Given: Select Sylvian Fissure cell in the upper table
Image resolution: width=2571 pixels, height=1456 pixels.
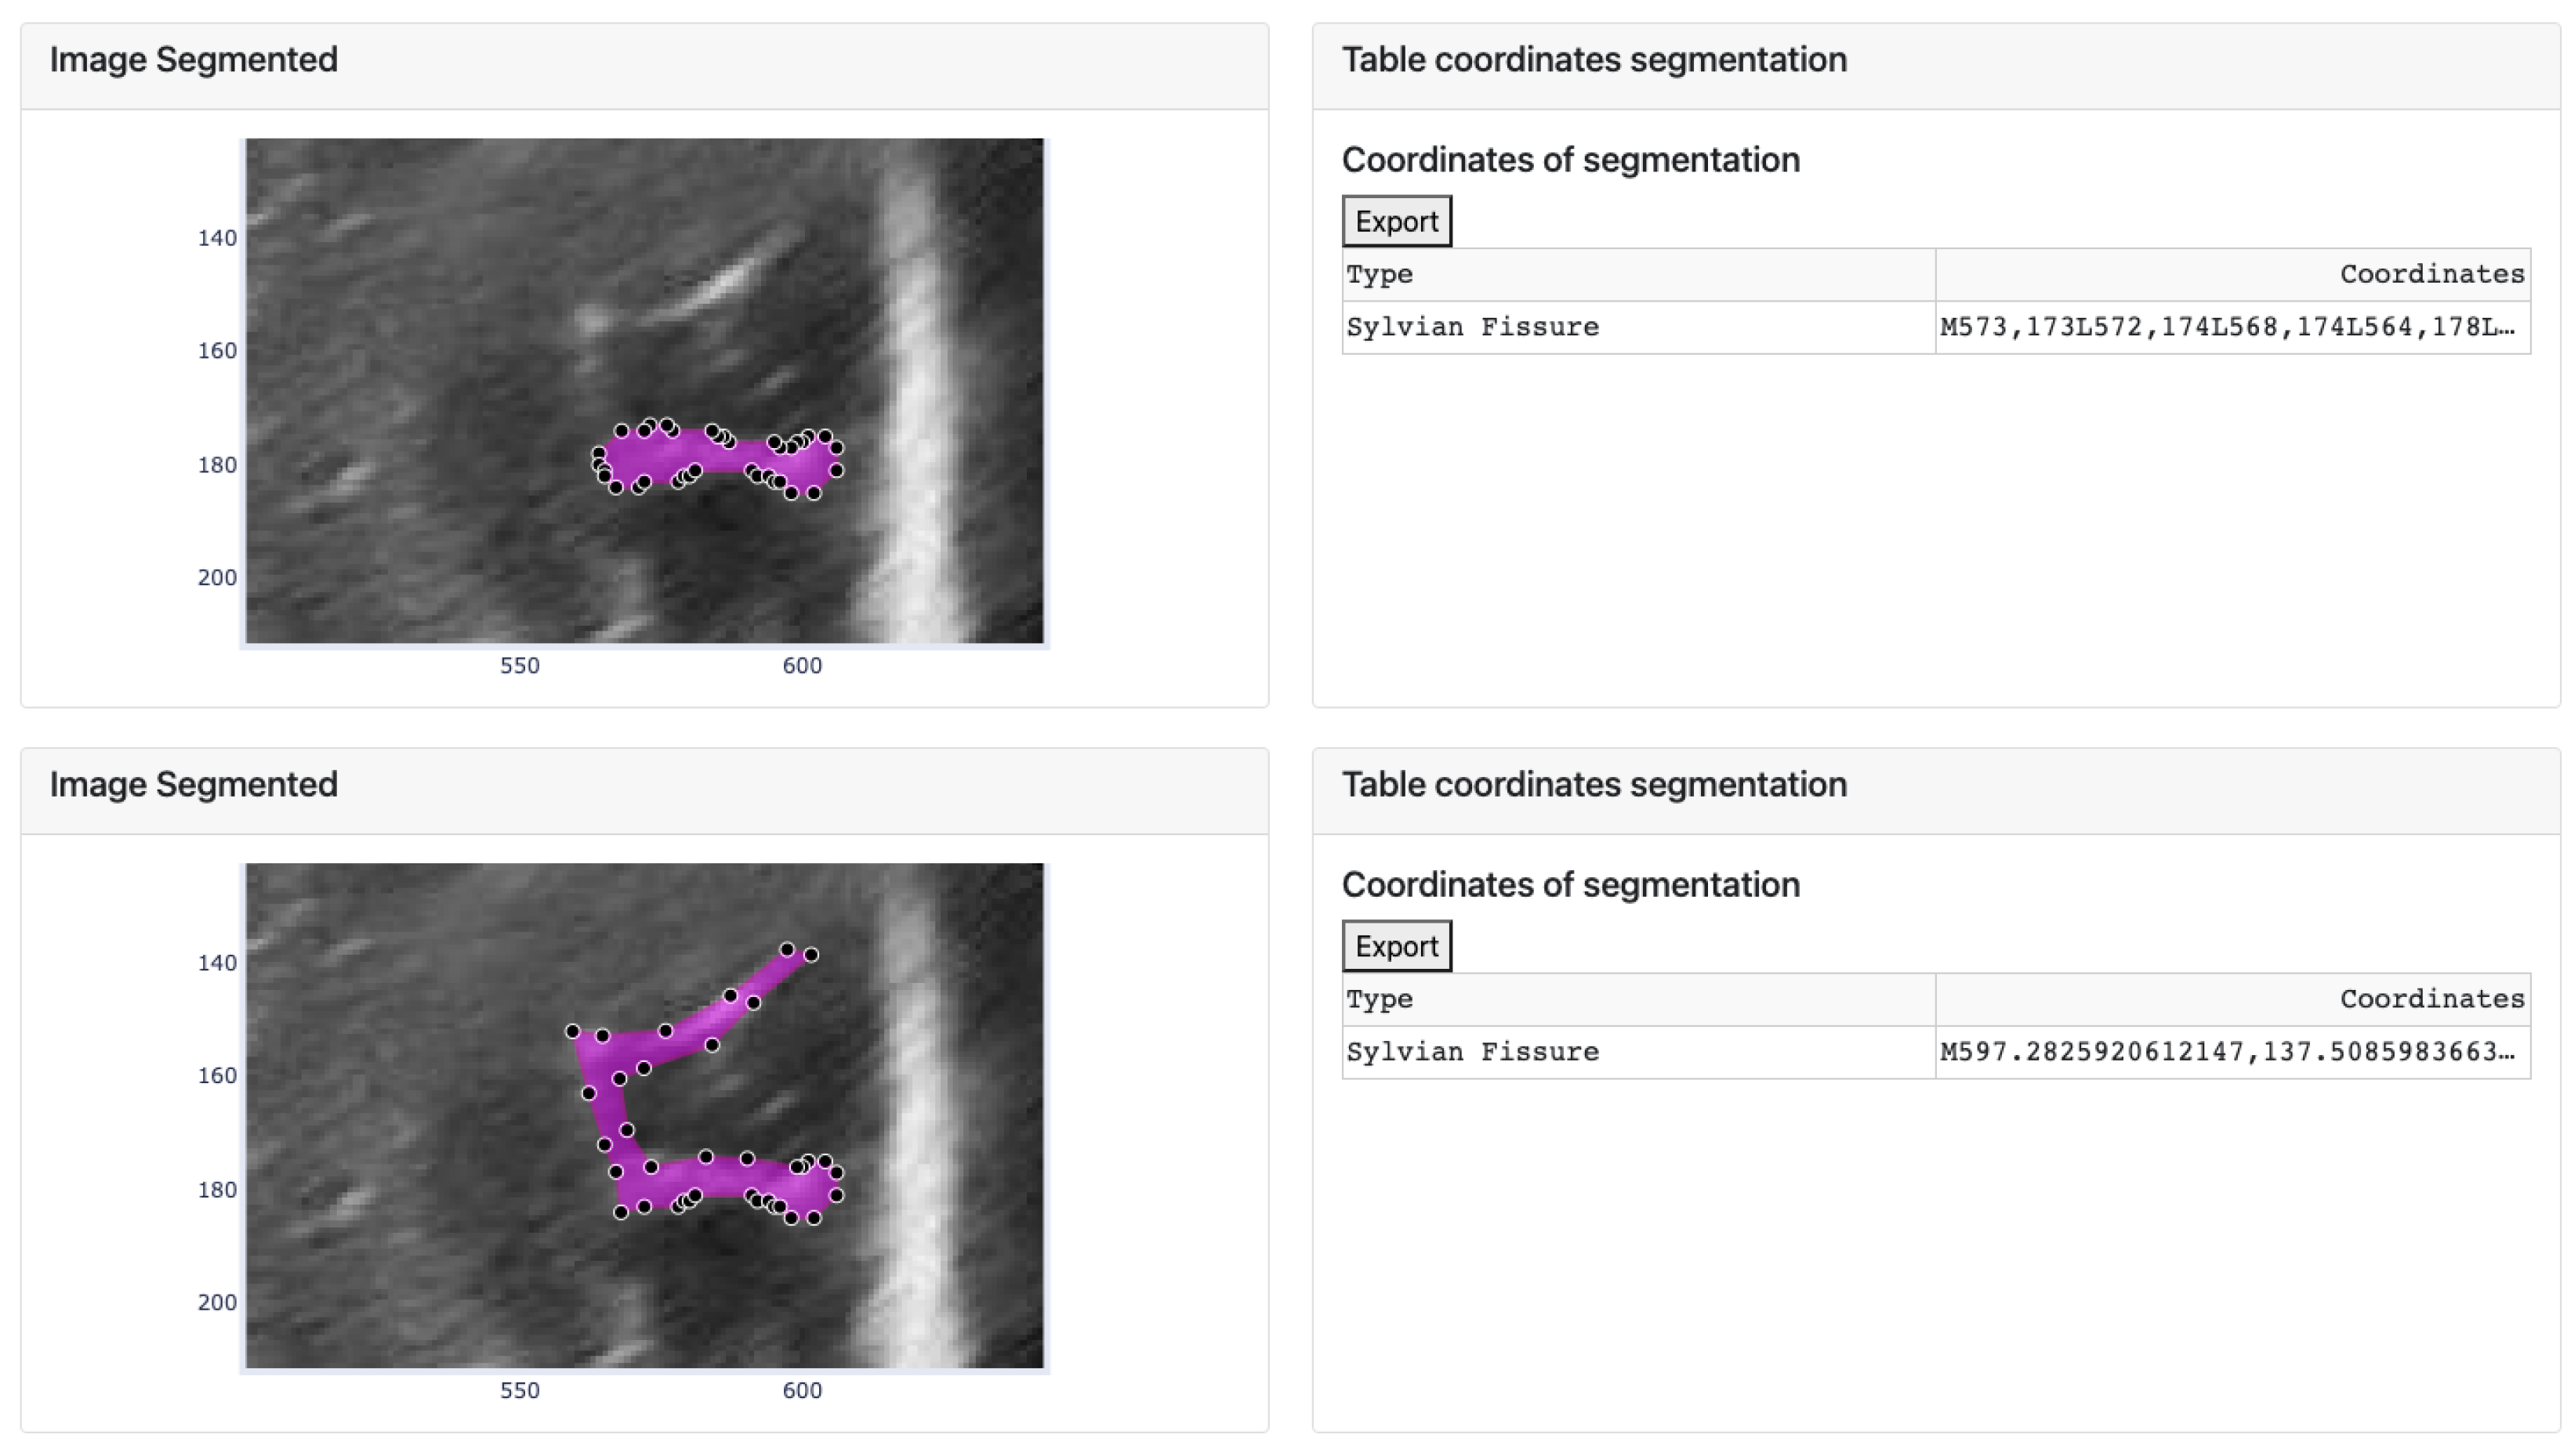Looking at the screenshot, I should 1471,327.
